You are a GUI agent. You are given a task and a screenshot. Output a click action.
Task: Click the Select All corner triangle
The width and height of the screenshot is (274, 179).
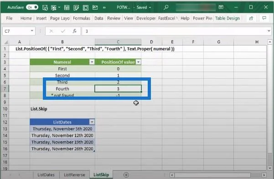click(x=6, y=42)
